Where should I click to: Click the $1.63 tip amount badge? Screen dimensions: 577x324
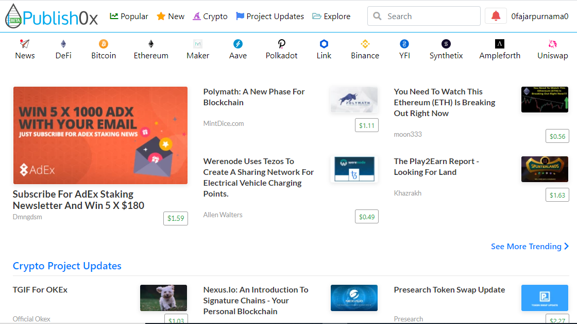[x=557, y=195]
